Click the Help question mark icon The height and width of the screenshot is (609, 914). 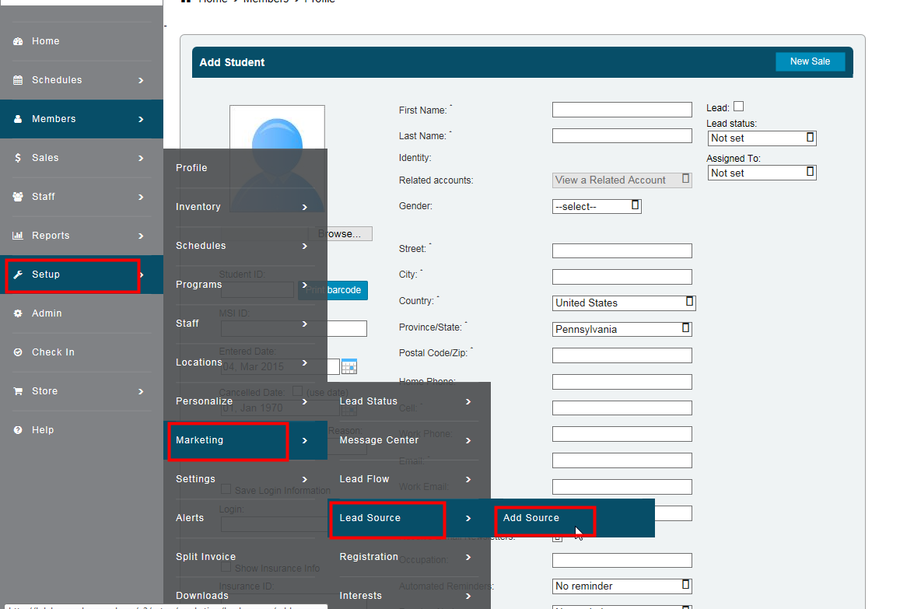[18, 430]
